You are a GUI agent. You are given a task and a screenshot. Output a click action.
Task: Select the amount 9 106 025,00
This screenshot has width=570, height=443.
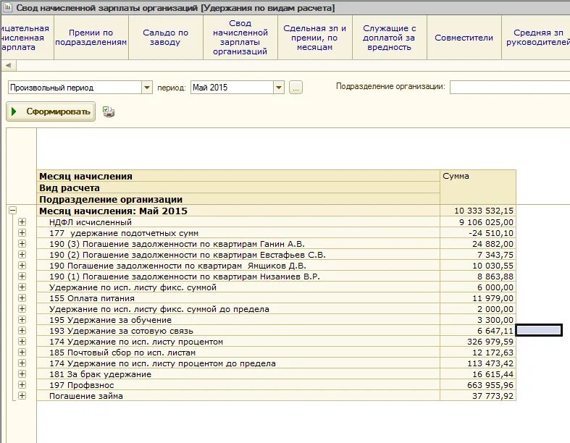pyautogui.click(x=478, y=222)
